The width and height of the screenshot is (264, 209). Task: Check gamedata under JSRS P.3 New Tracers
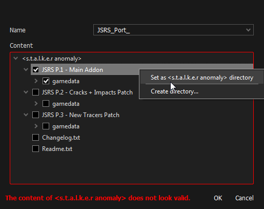click(46, 126)
